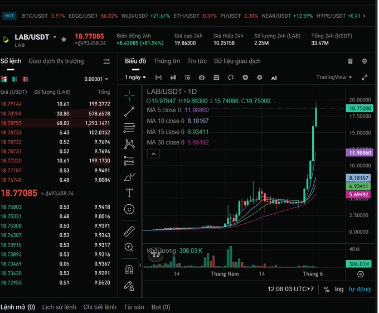Image resolution: width=379 pixels, height=313 pixels.
Task: Open the LAB/USDT pair selector dropdown
Action: click(x=55, y=37)
